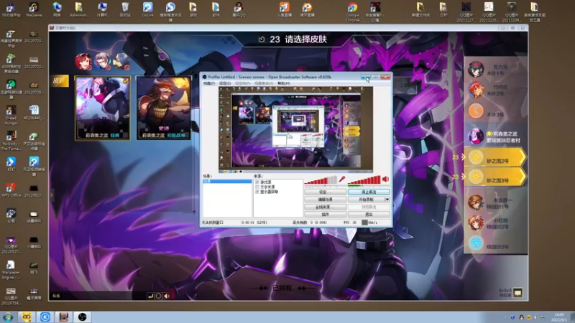Click the red-haired teammate avatar at top left

[83, 61]
